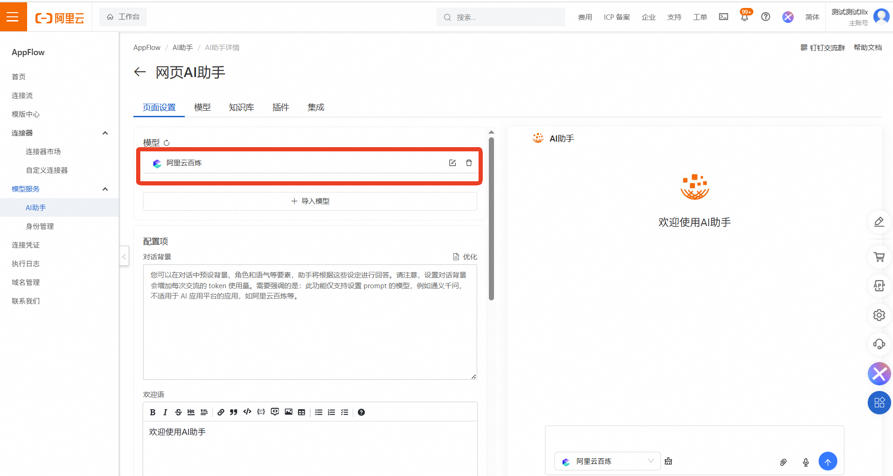
Task: Insert a title heading in welcome editor
Action: 204,412
